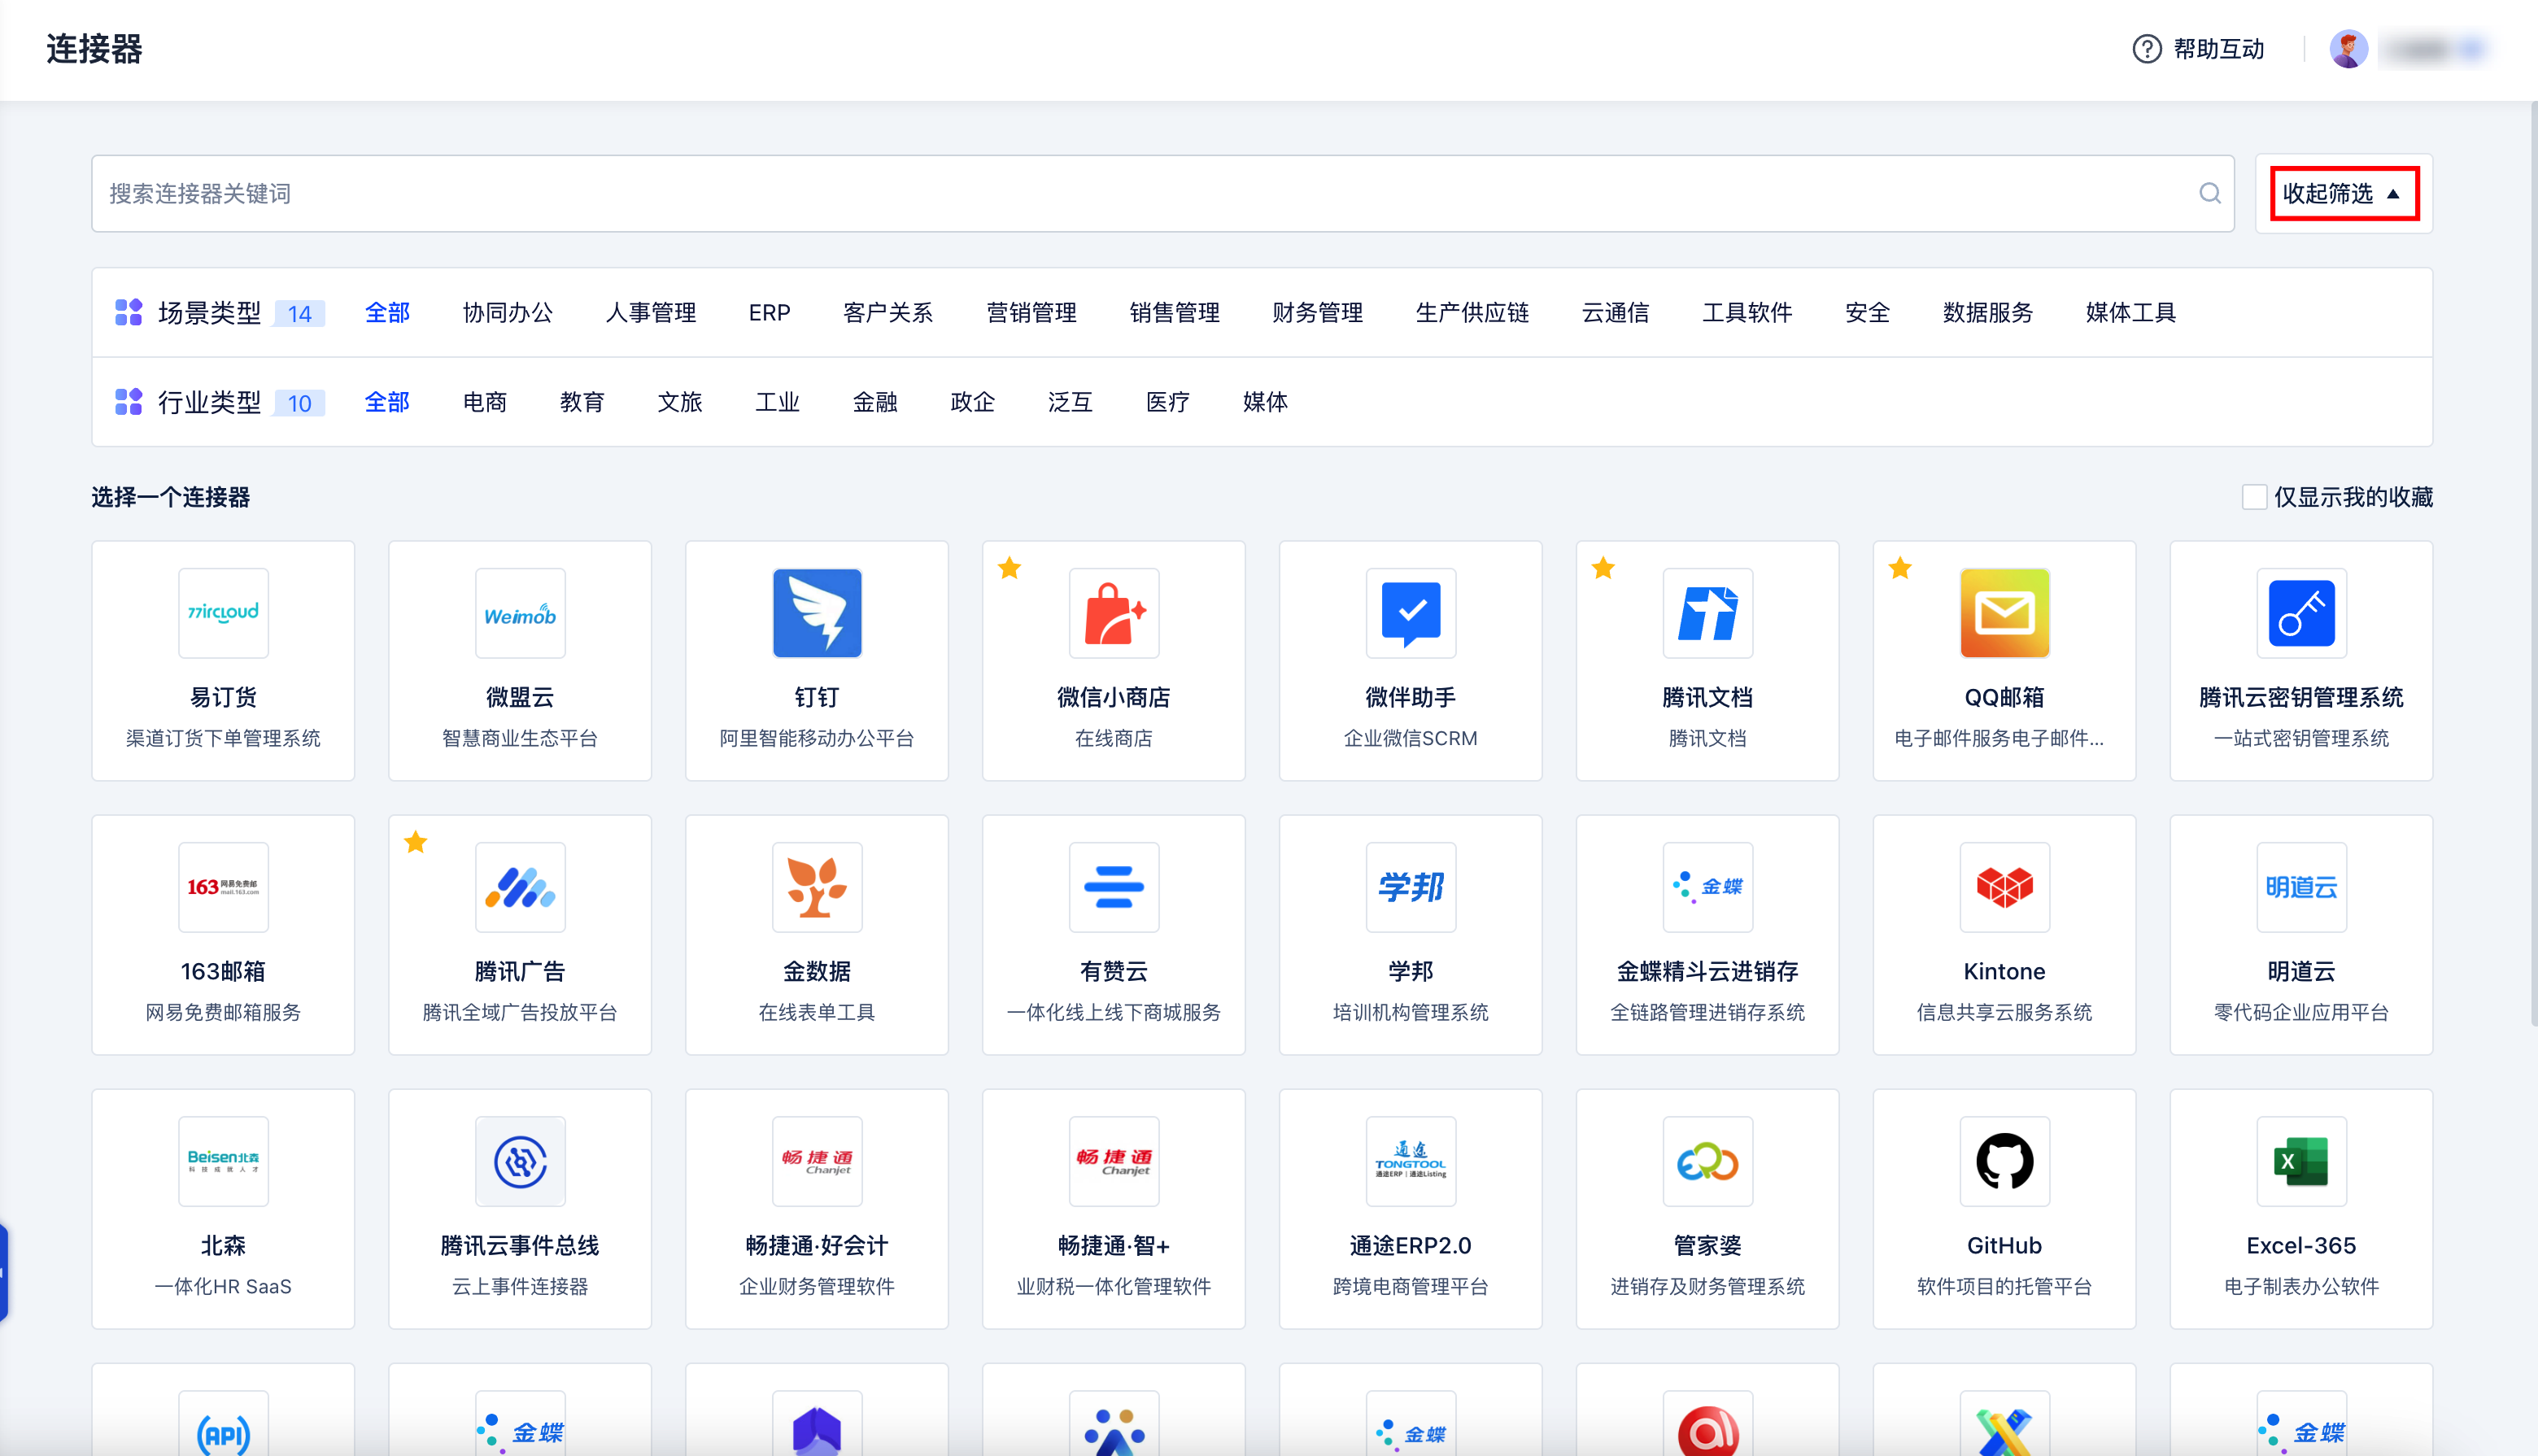Select the 管家婆 icon
This screenshot has width=2538, height=1456.
[x=1708, y=1161]
